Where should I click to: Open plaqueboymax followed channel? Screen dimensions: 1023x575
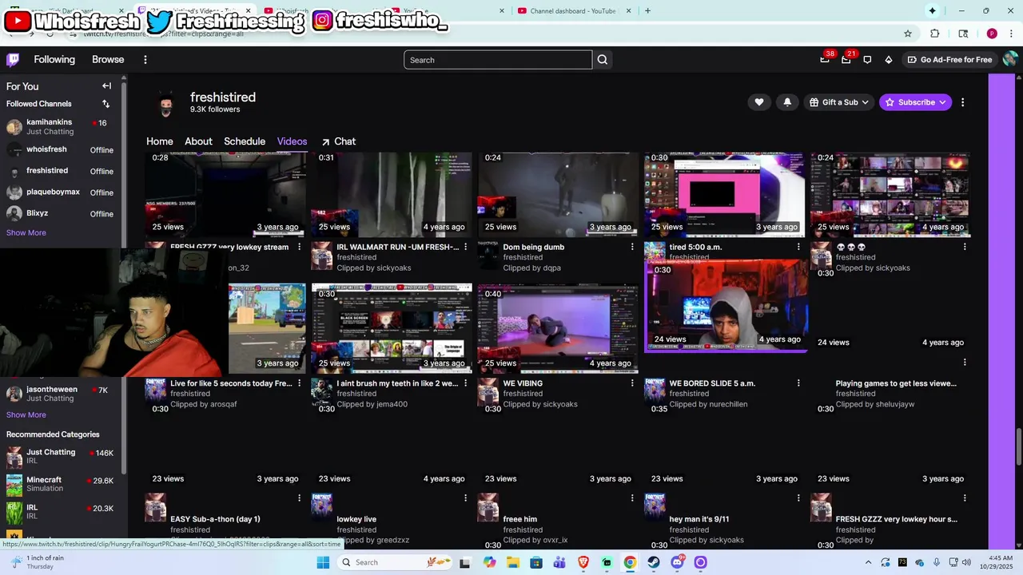(x=61, y=192)
